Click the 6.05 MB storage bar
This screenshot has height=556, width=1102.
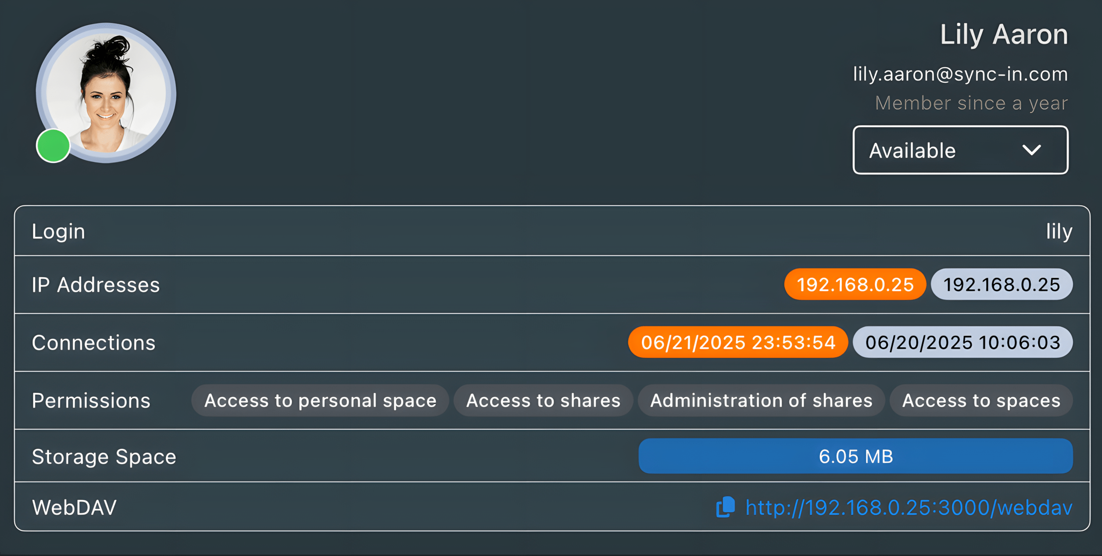coord(855,456)
